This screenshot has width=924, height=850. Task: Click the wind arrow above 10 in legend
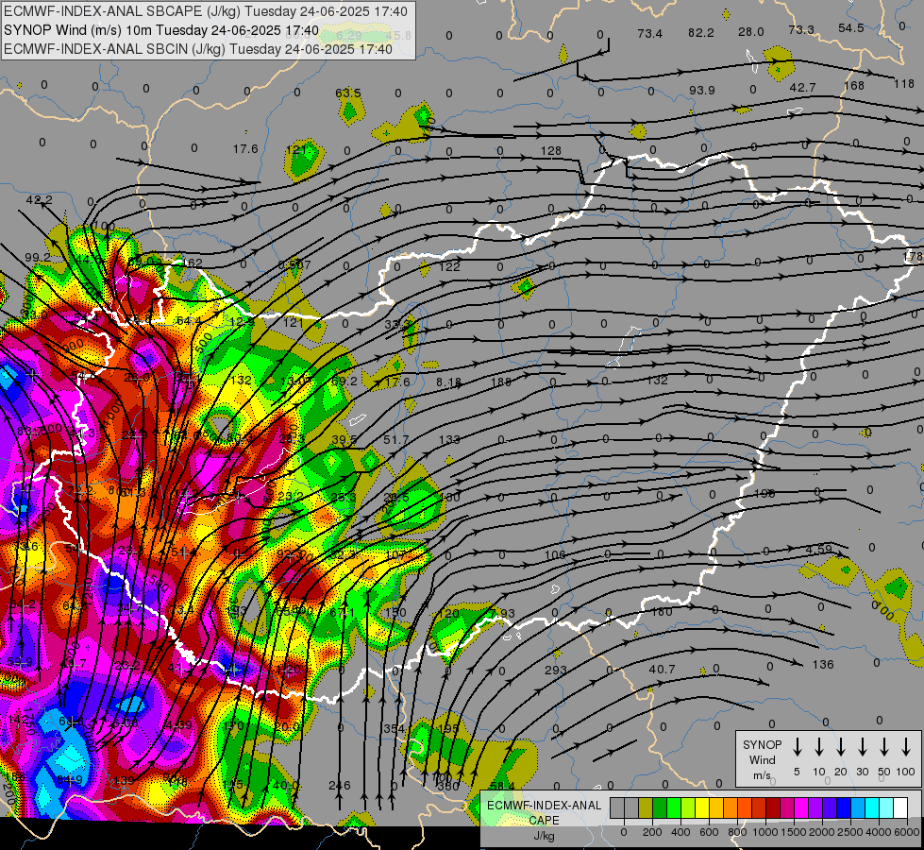point(818,747)
